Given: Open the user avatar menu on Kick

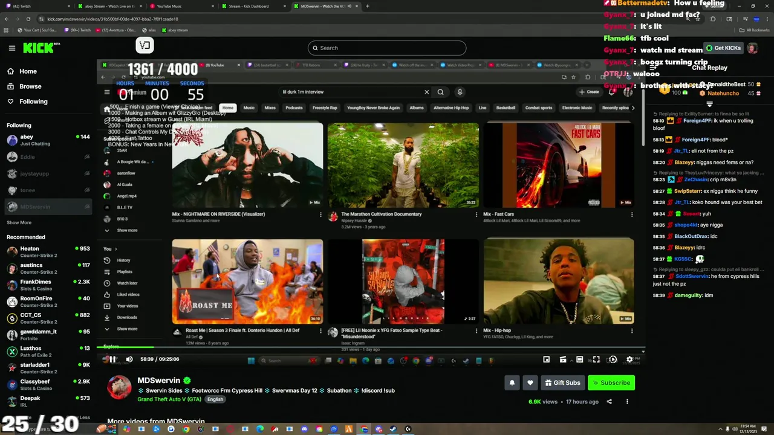Looking at the screenshot, I should (752, 48).
